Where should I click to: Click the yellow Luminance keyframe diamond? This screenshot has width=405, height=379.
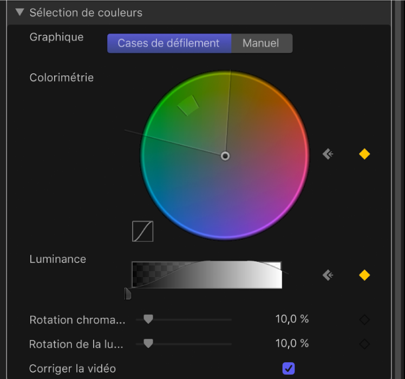coord(364,276)
